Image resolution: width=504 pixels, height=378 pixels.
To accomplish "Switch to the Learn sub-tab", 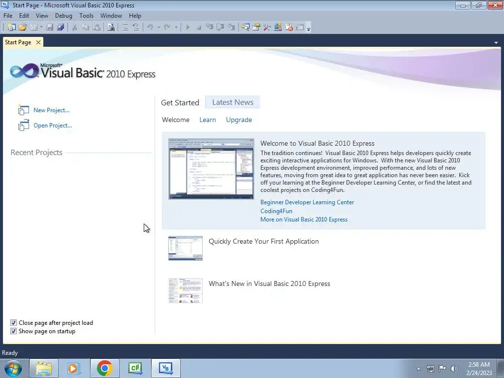I will [x=208, y=120].
